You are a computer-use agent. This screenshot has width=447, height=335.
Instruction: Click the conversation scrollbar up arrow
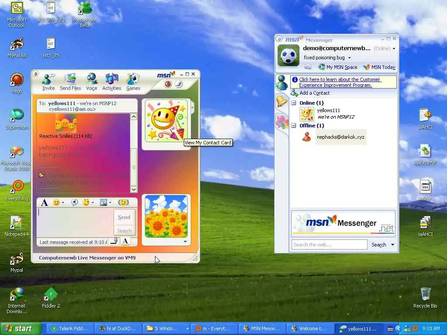click(134, 117)
